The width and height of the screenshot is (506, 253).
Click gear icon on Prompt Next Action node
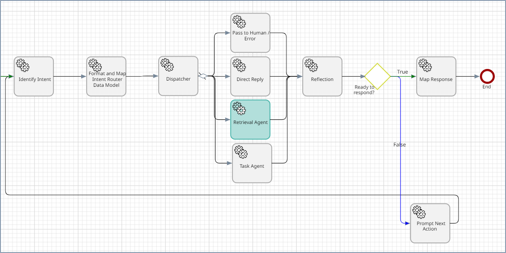[x=419, y=212]
